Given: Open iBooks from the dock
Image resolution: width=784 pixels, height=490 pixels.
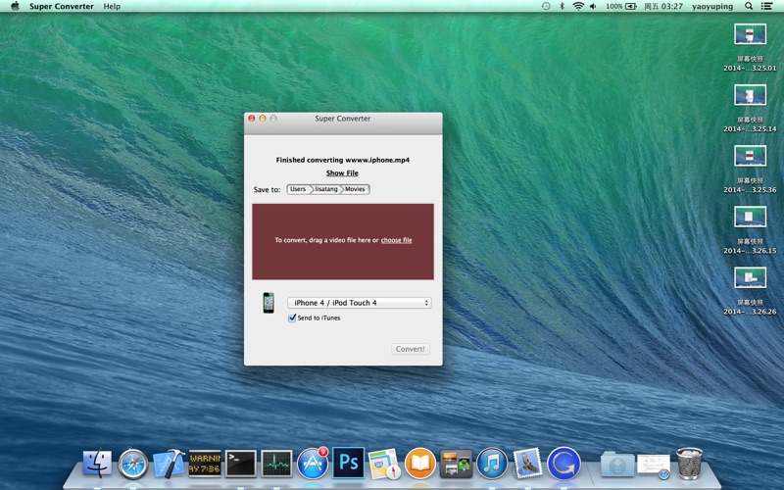Looking at the screenshot, I should [420, 464].
